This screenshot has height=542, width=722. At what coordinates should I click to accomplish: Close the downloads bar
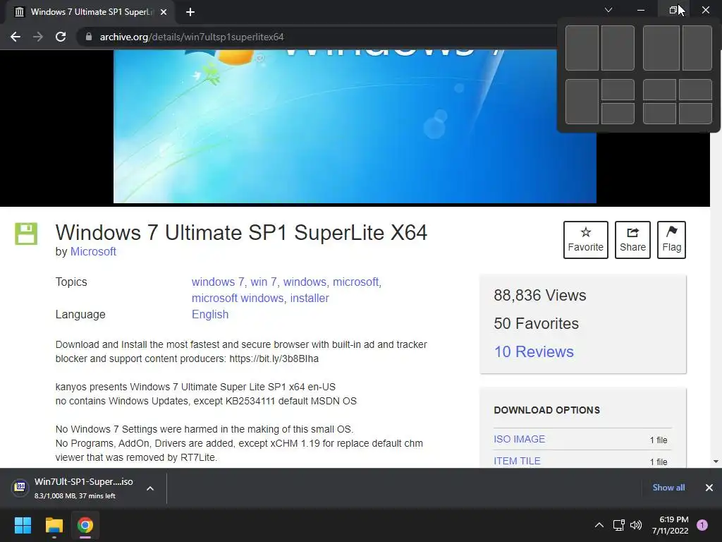click(709, 488)
